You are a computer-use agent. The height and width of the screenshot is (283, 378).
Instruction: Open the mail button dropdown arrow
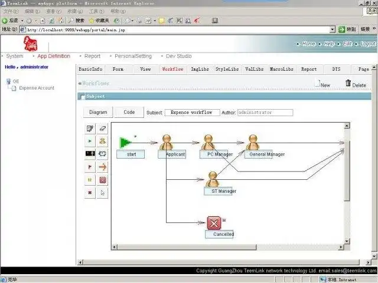(x=132, y=21)
